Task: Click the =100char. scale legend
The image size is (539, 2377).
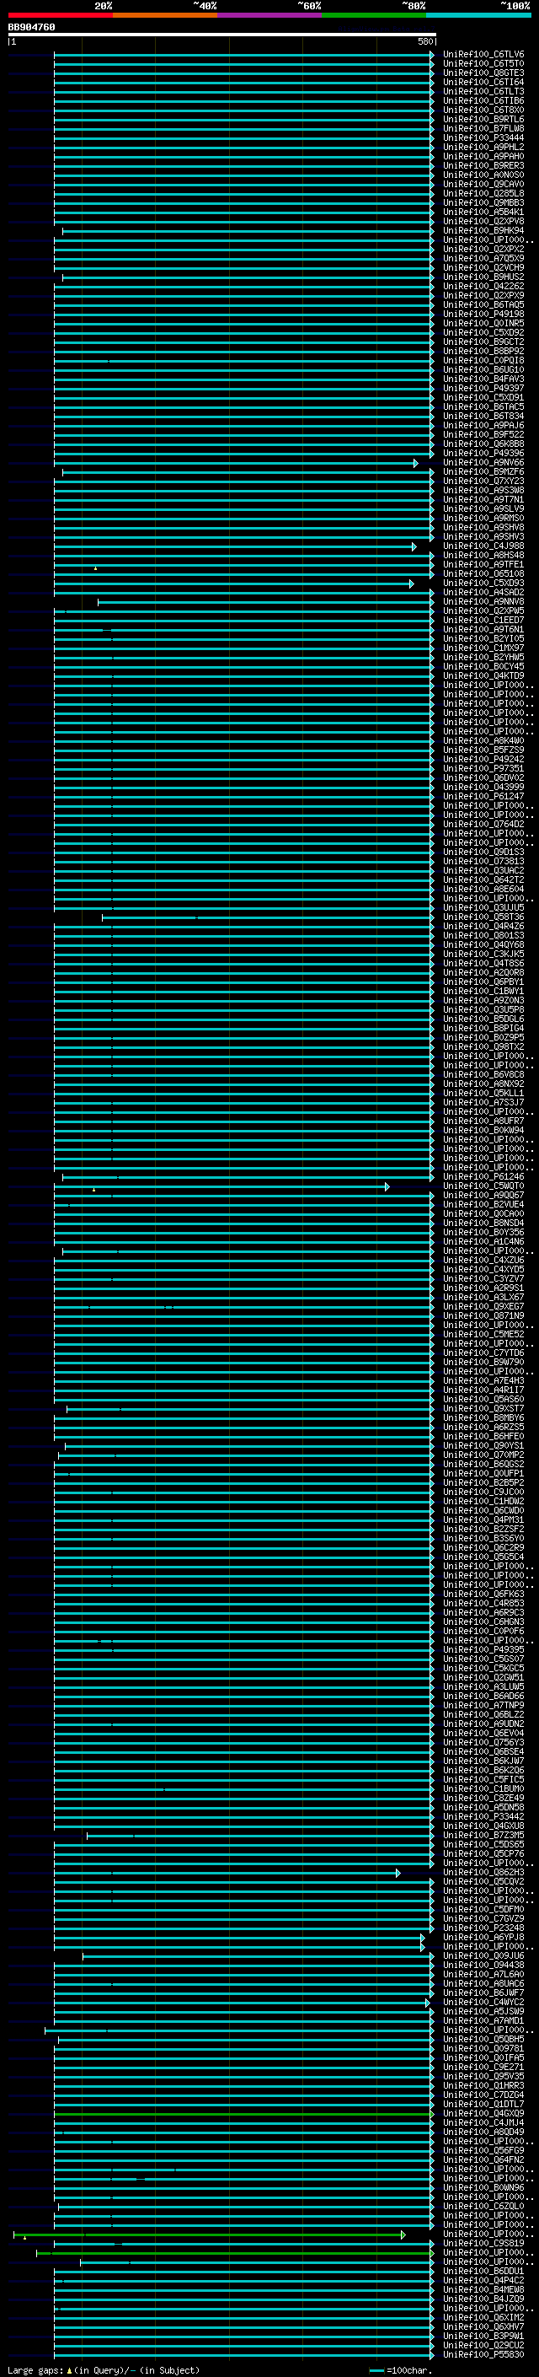Action: 400,2369
